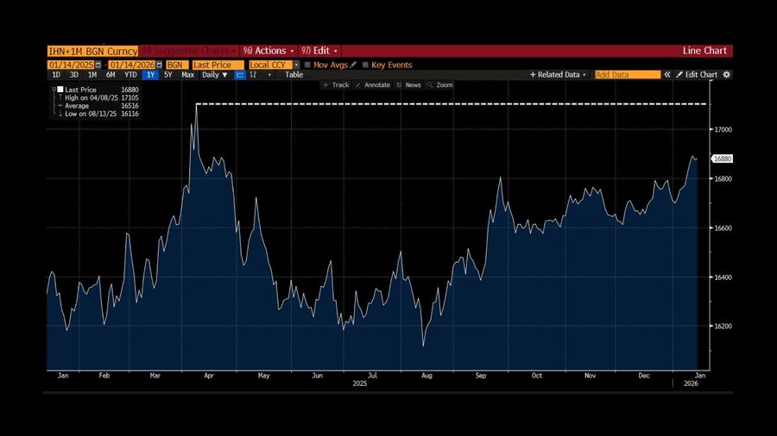The image size is (777, 436).
Task: Switch to the 5Y time range
Action: [x=167, y=75]
